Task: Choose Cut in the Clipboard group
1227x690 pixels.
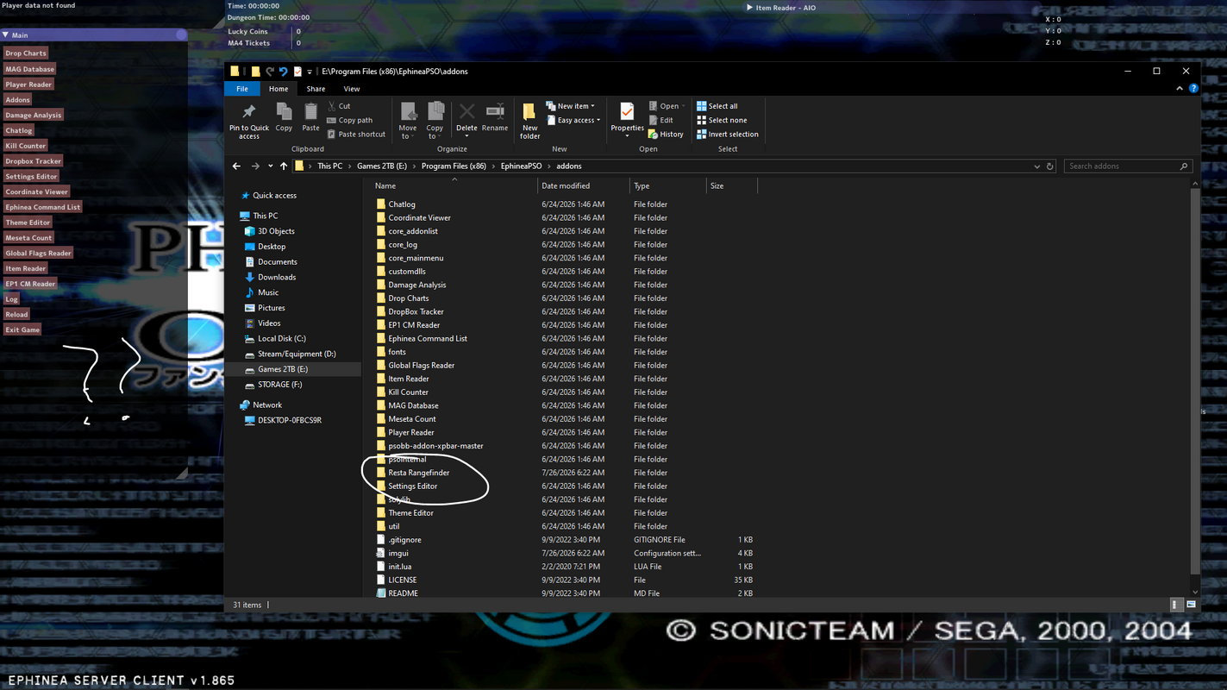Action: [x=339, y=106]
